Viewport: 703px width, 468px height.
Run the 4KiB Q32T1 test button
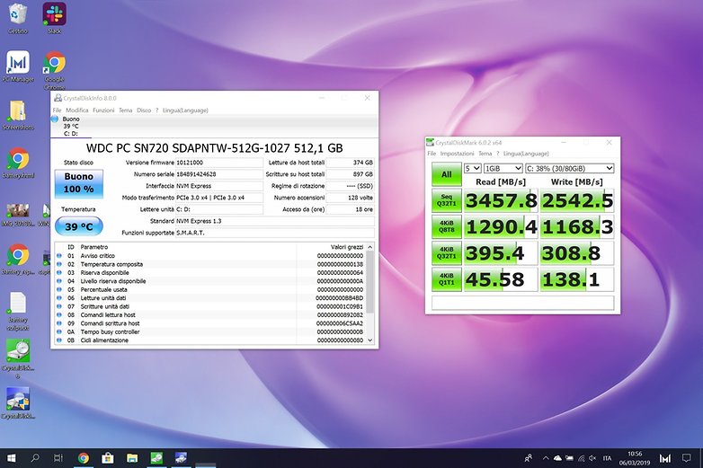[447, 253]
